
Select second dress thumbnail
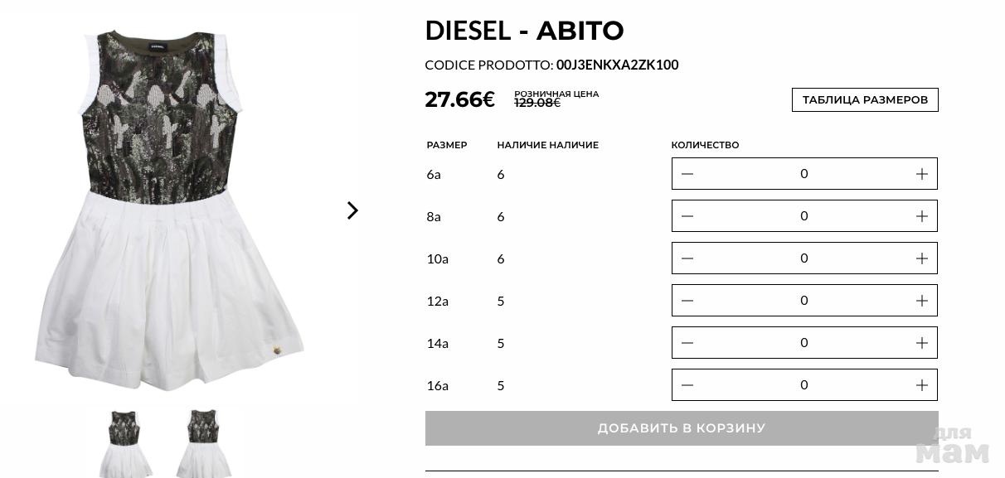(x=203, y=442)
